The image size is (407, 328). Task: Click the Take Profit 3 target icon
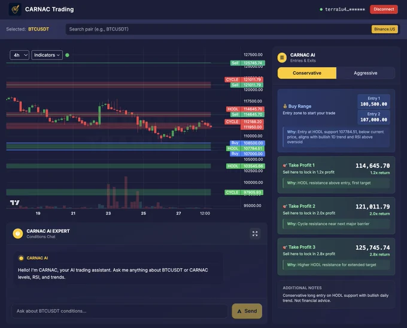pyautogui.click(x=285, y=247)
